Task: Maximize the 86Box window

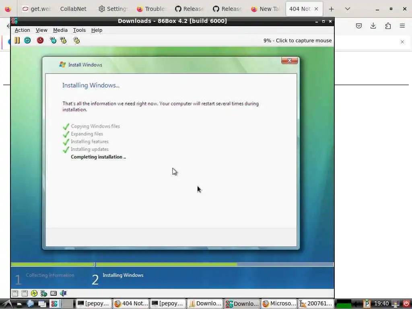Action: pos(323,21)
